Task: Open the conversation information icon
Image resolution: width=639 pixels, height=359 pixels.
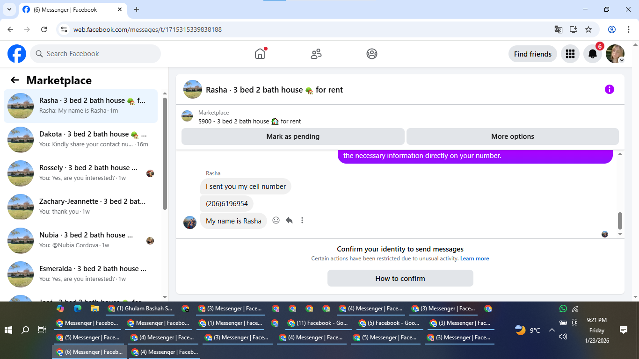Action: pos(610,89)
